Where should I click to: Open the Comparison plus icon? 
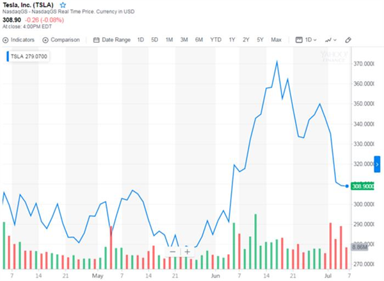45,40
